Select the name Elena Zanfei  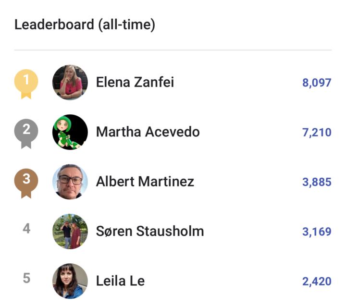tap(135, 82)
